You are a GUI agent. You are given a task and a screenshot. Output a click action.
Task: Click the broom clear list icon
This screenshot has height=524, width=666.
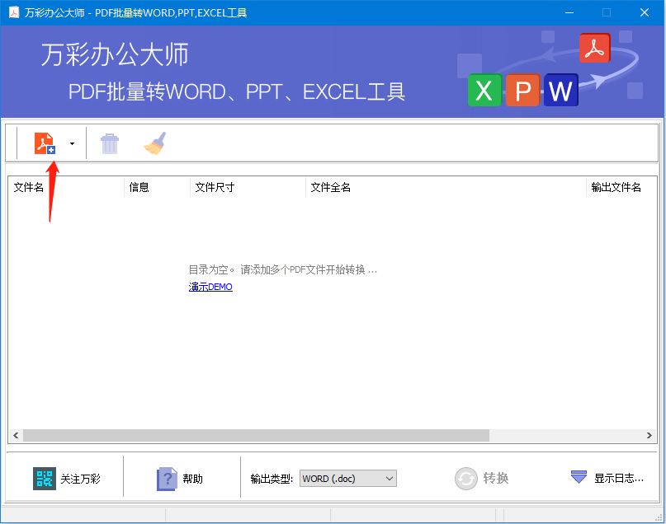tap(155, 143)
